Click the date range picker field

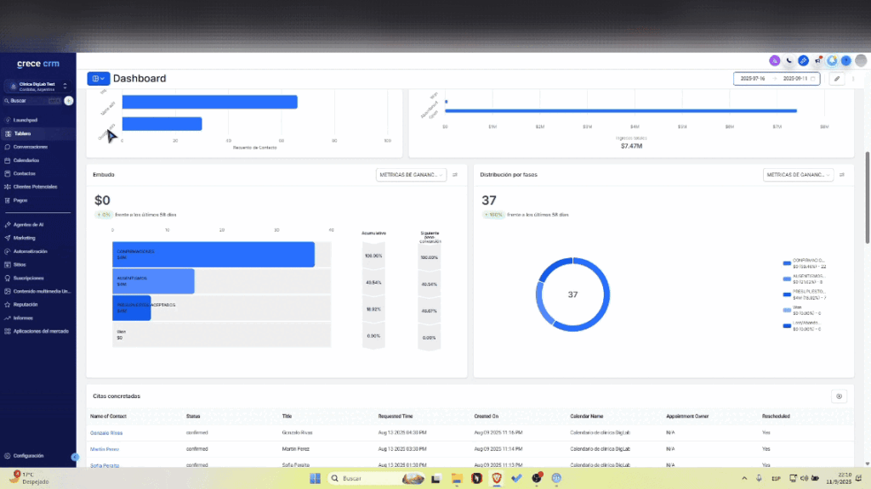(x=776, y=78)
